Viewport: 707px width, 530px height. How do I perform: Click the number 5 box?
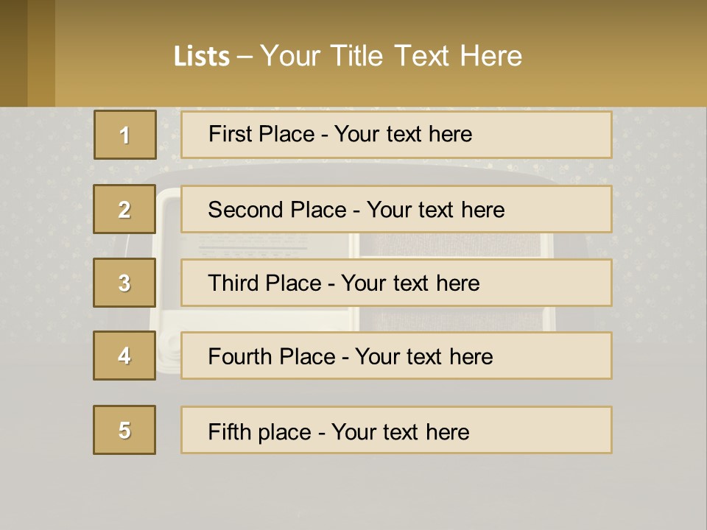click(x=124, y=430)
